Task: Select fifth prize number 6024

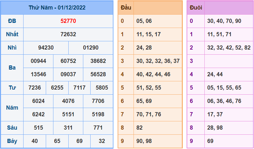Action: tap(38, 101)
